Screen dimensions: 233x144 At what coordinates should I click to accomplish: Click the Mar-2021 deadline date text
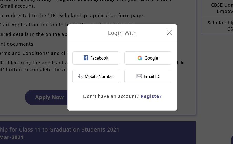coord(12,137)
